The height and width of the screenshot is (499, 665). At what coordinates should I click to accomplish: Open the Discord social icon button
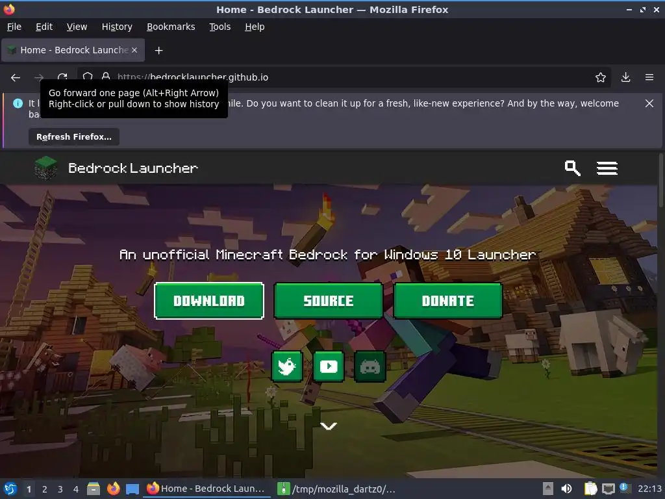pyautogui.click(x=370, y=366)
